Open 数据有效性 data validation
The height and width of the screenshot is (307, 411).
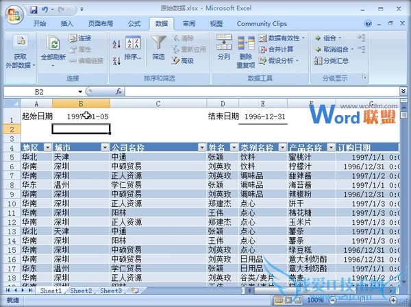282,38
